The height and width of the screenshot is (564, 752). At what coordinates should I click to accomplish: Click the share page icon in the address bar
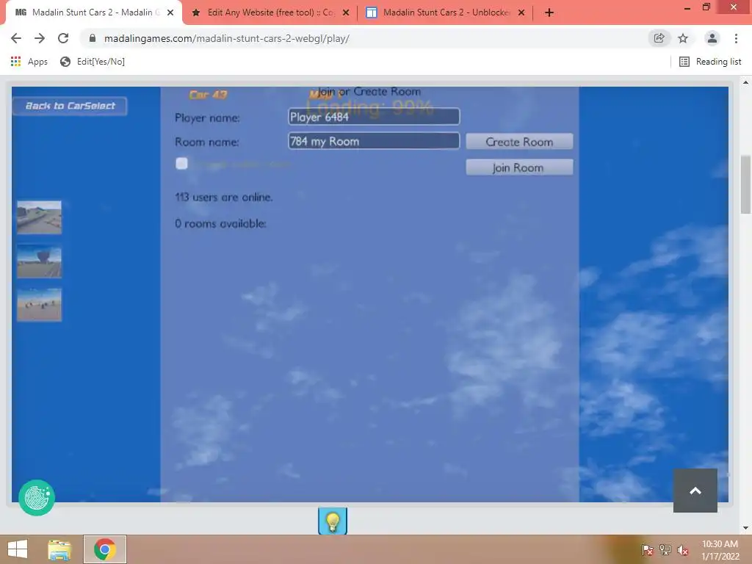(x=659, y=38)
